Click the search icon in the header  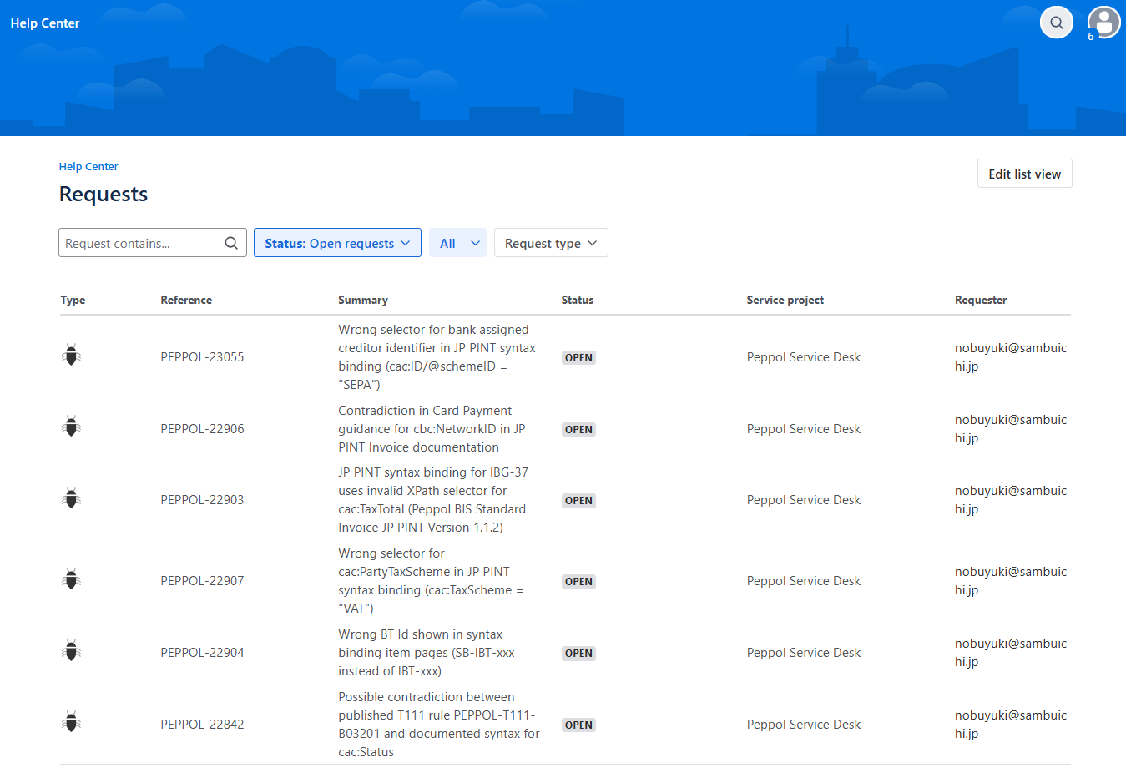pyautogui.click(x=1056, y=23)
